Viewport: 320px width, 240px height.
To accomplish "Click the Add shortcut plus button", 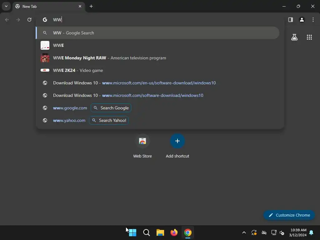I will click(x=177, y=141).
